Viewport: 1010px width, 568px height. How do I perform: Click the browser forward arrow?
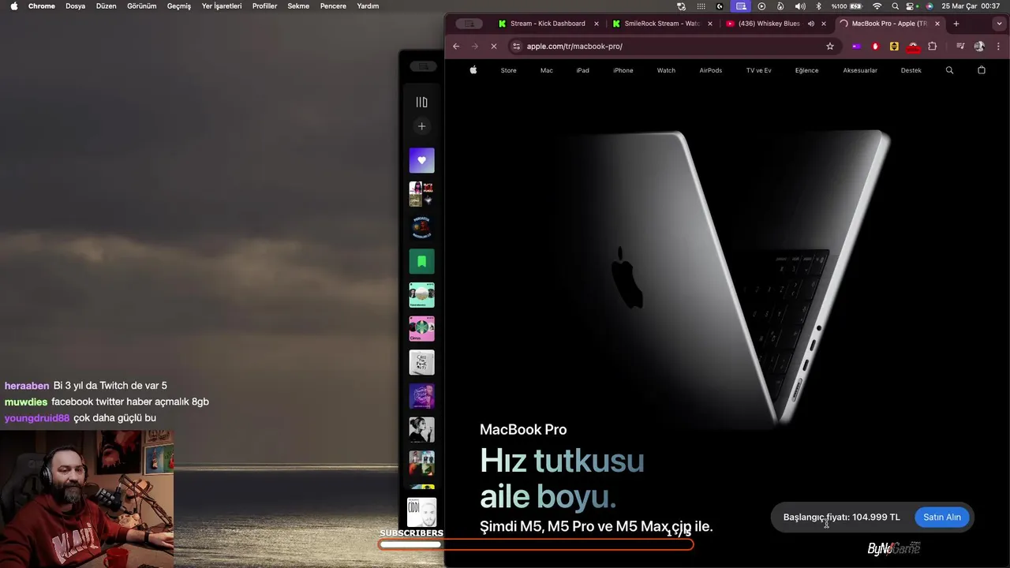click(x=475, y=47)
